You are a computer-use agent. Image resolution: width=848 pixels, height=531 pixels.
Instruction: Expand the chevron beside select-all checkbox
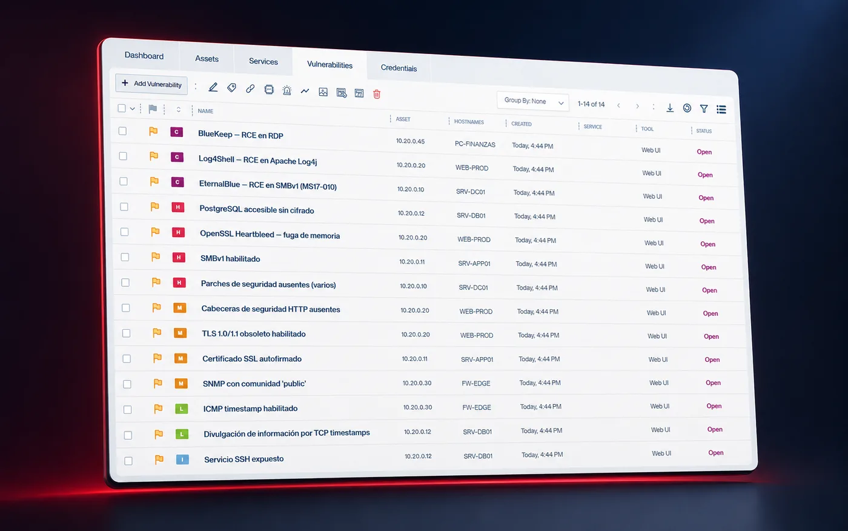(x=132, y=109)
